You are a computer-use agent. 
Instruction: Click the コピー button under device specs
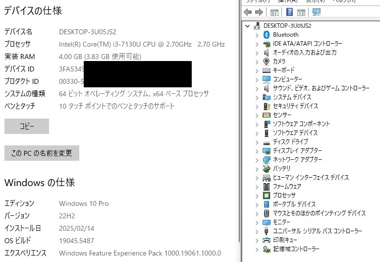click(x=27, y=126)
